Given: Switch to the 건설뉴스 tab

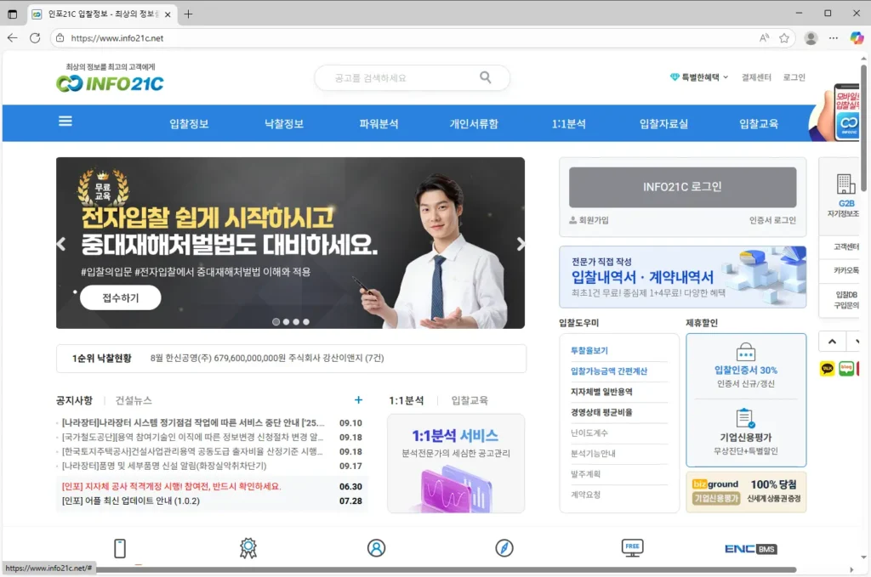Looking at the screenshot, I should pyautogui.click(x=134, y=400).
